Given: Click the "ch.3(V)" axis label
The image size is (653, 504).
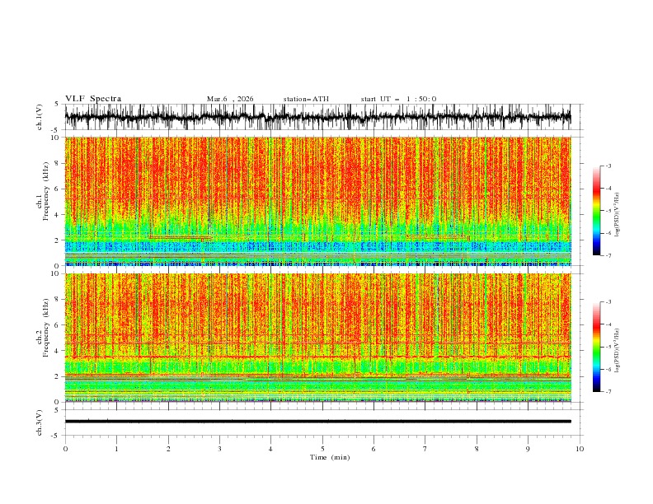Looking at the screenshot, I should click(40, 422).
